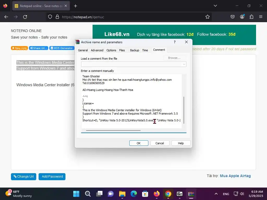Click the dialog help question mark
The height and width of the screenshot is (200, 267).
click(x=175, y=42)
